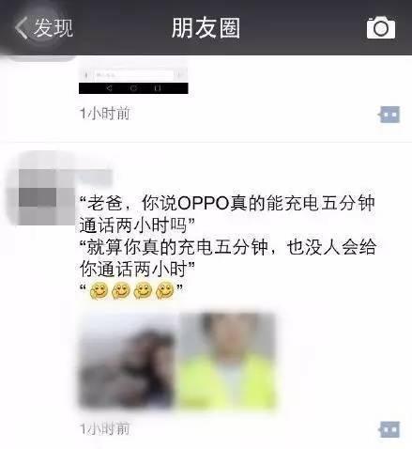
Task: Tap the first smiley emoji in the post
Action: click(99, 290)
